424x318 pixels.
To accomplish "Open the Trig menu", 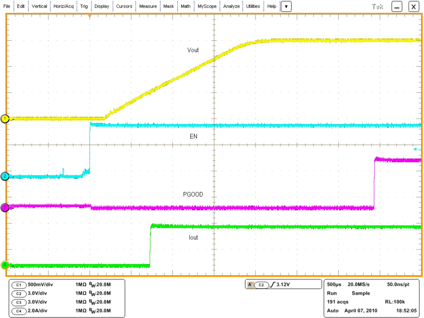I will 84,6.
